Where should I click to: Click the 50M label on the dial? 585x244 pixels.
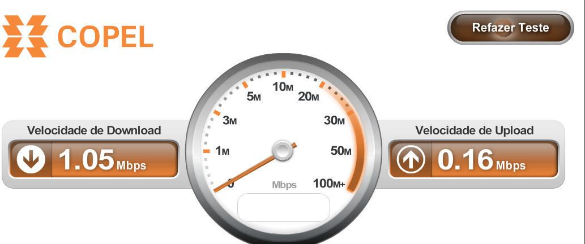(x=341, y=151)
